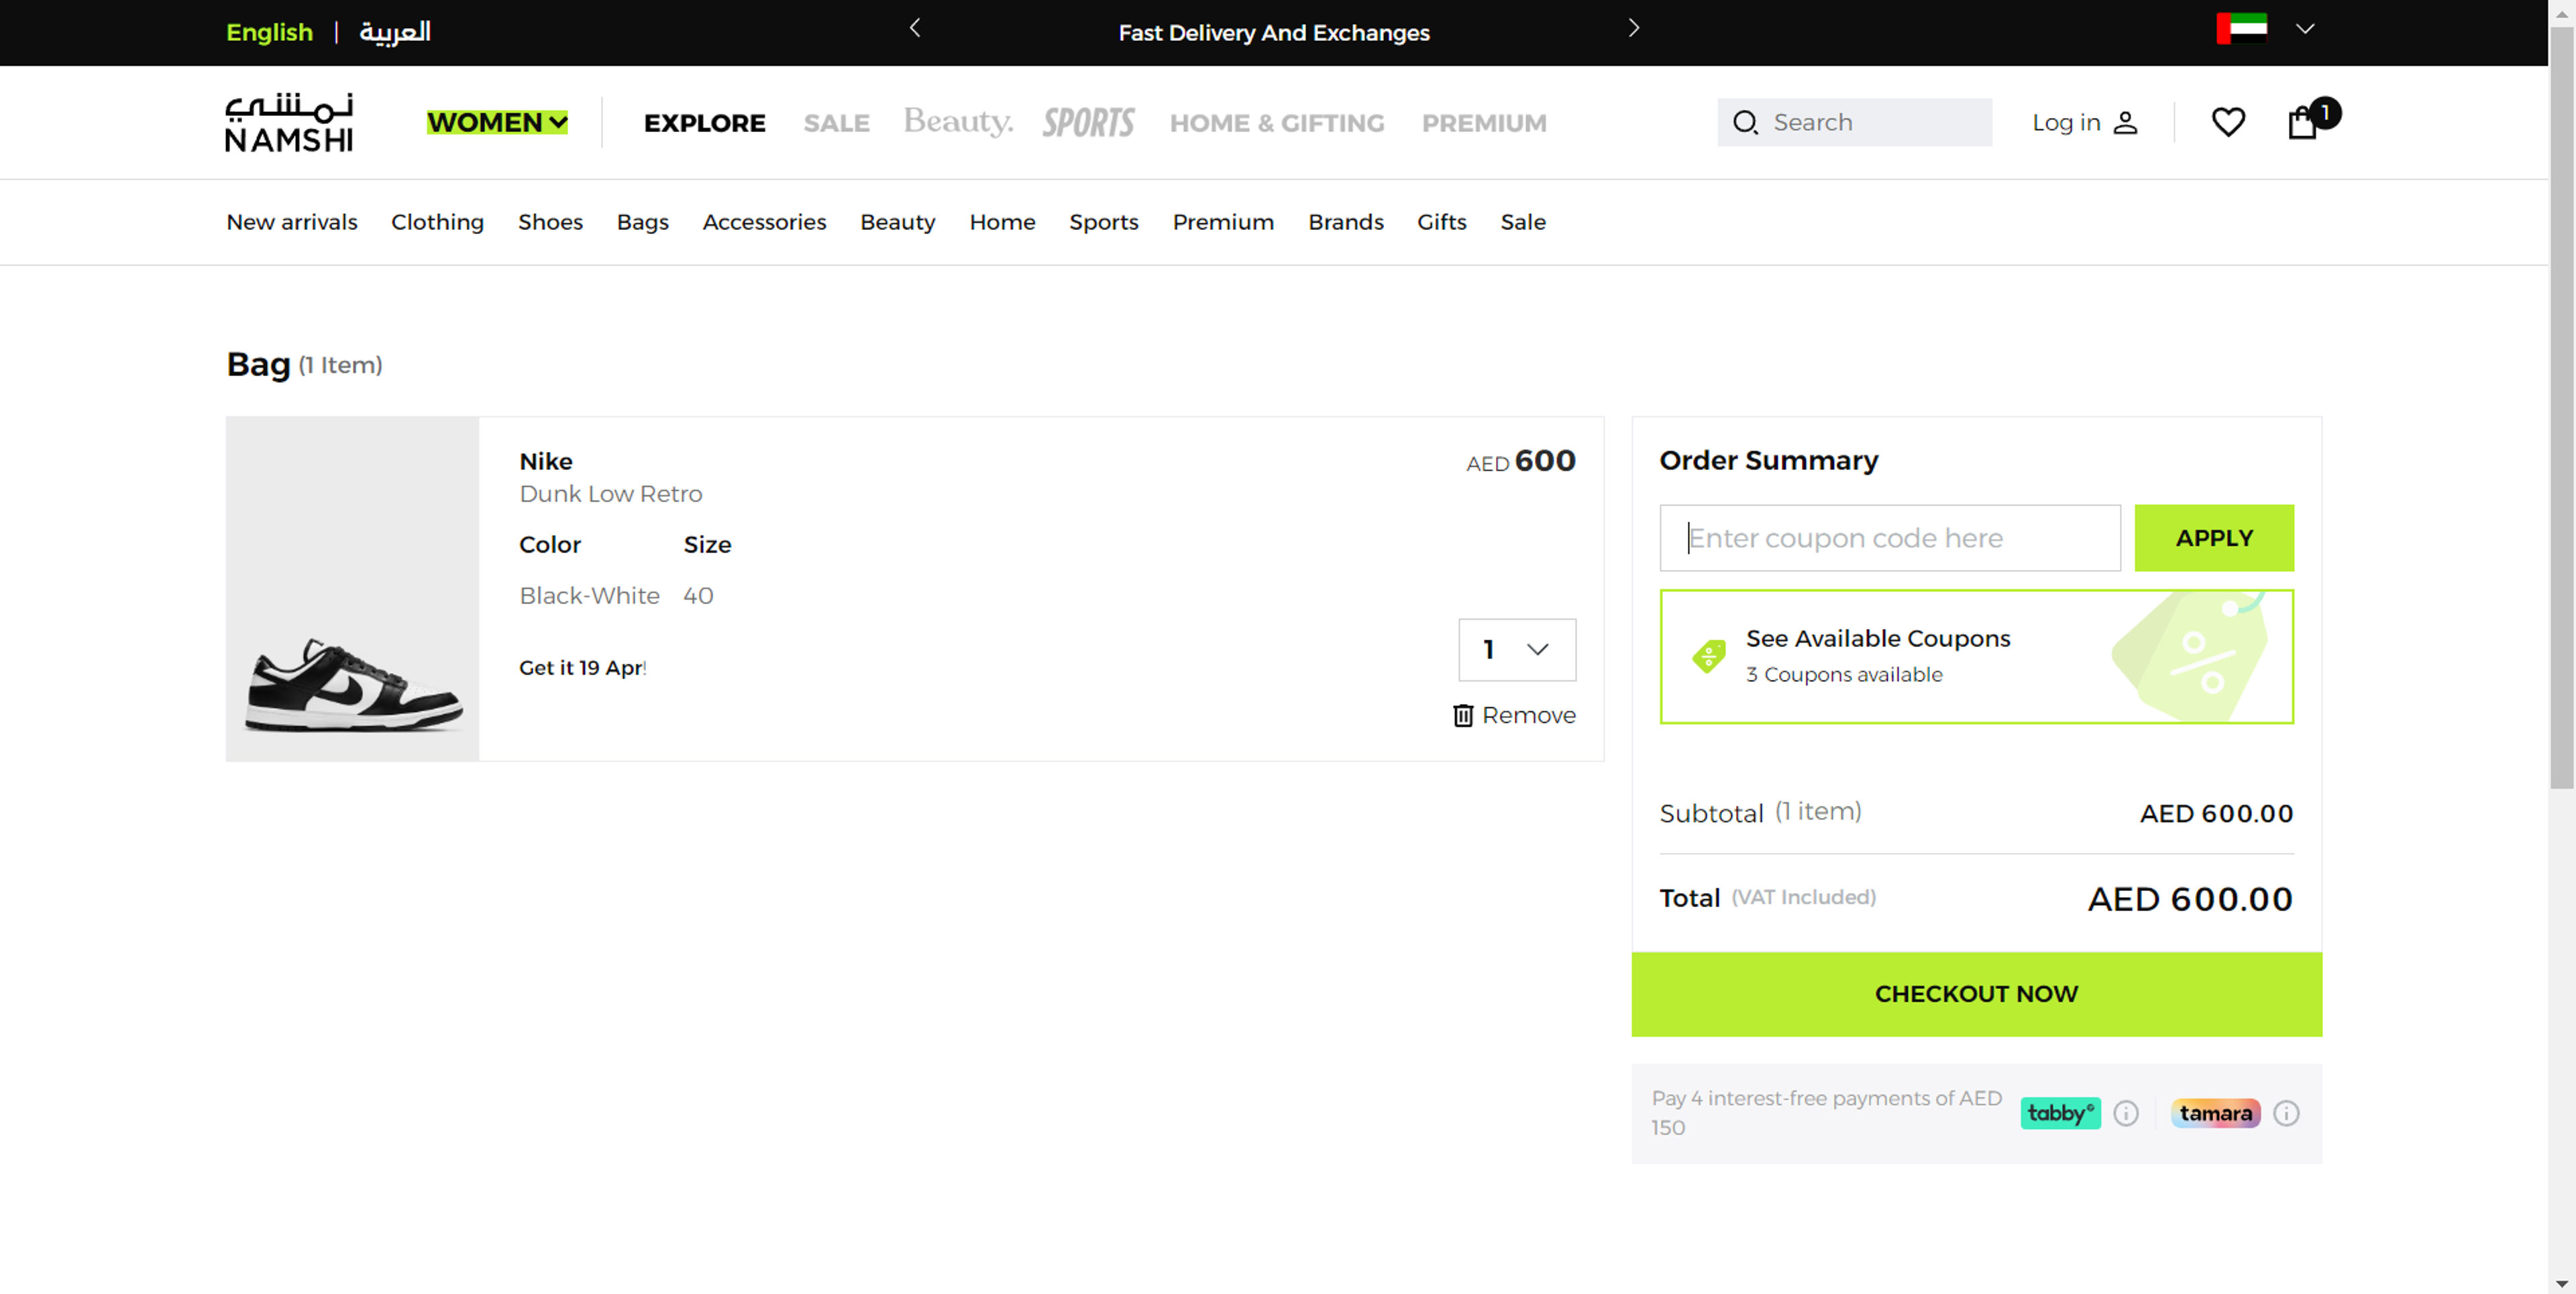The image size is (2576, 1294).
Task: Open the Nike Dunk shoe thumbnail
Action: (x=352, y=589)
